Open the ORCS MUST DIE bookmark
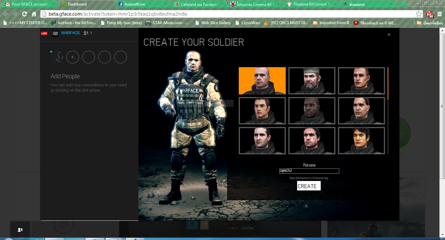 (286, 23)
